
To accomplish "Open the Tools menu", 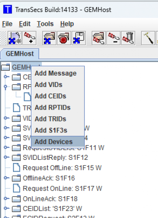I will 45,24.
